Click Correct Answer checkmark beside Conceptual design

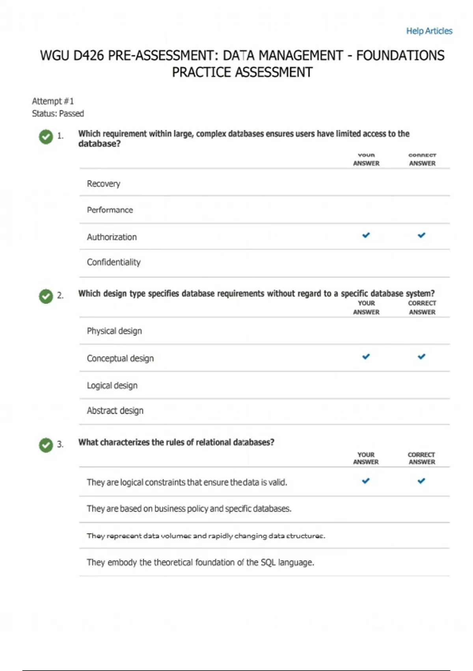[x=421, y=356]
